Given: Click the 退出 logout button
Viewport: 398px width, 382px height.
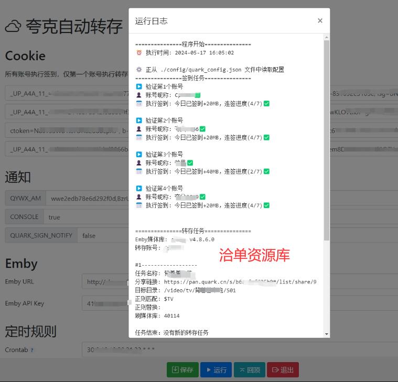Looking at the screenshot, I should (283, 370).
